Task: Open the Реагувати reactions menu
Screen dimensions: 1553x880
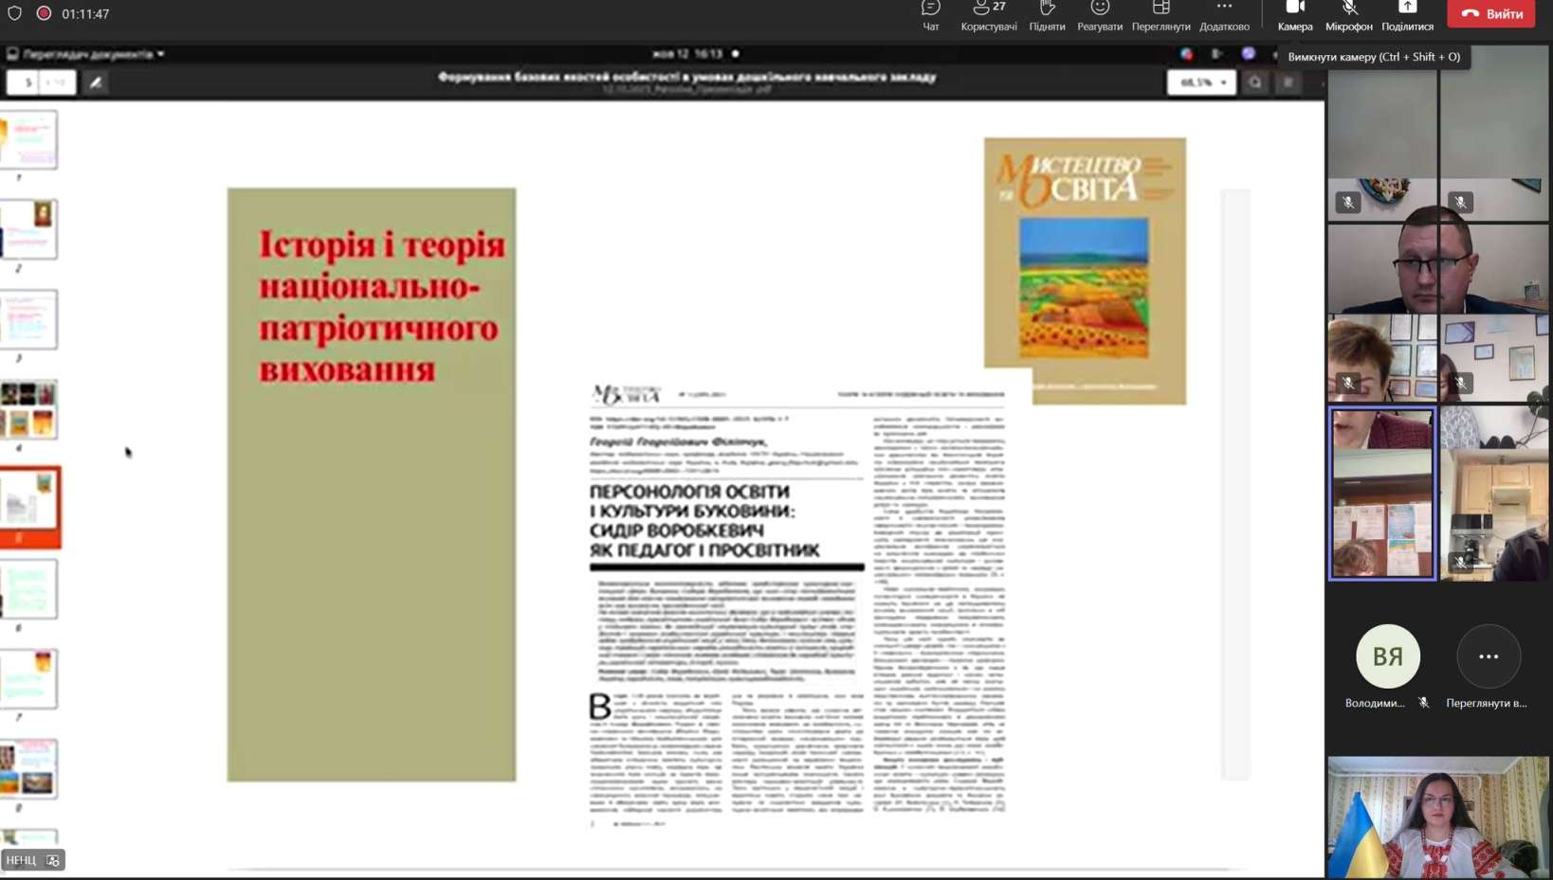Action: (1100, 16)
